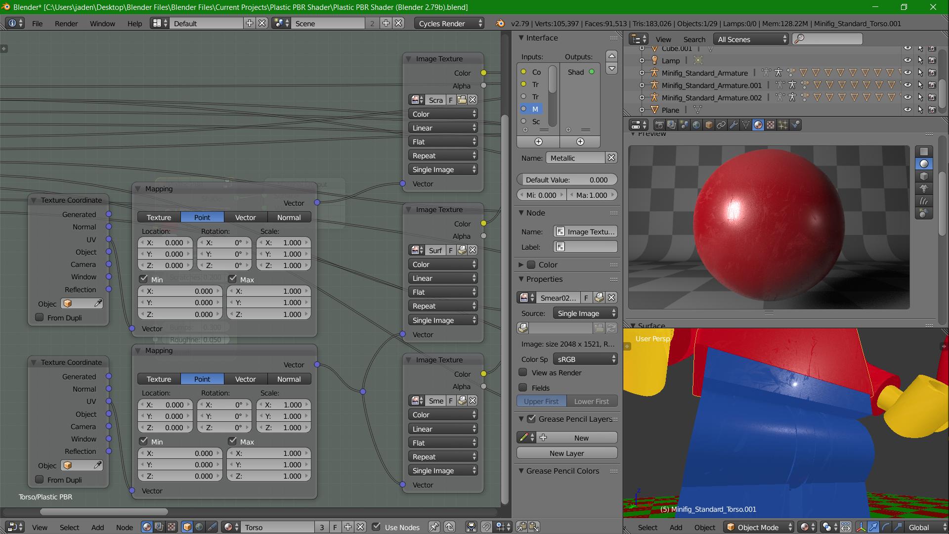Expand the Color panel in sidebar
Screen dimensions: 949x534
(x=521, y=265)
